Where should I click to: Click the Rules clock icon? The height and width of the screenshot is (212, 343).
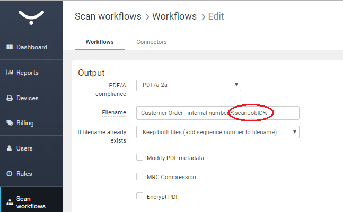[10, 174]
